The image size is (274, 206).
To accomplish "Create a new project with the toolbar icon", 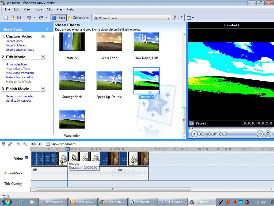I will pyautogui.click(x=6, y=18).
